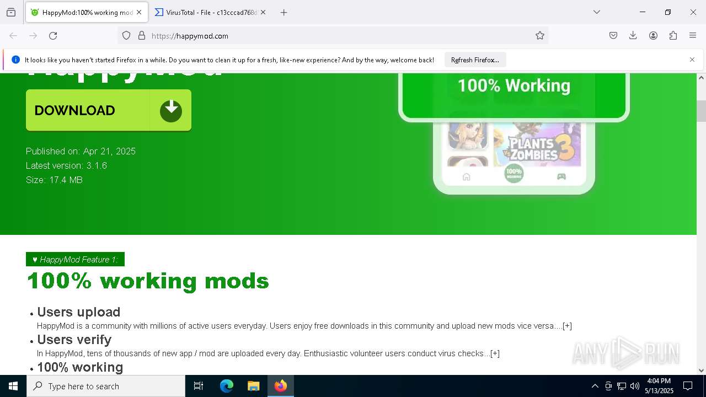706x397 pixels.
Task: Click the taskbar search box
Action: (x=106, y=386)
